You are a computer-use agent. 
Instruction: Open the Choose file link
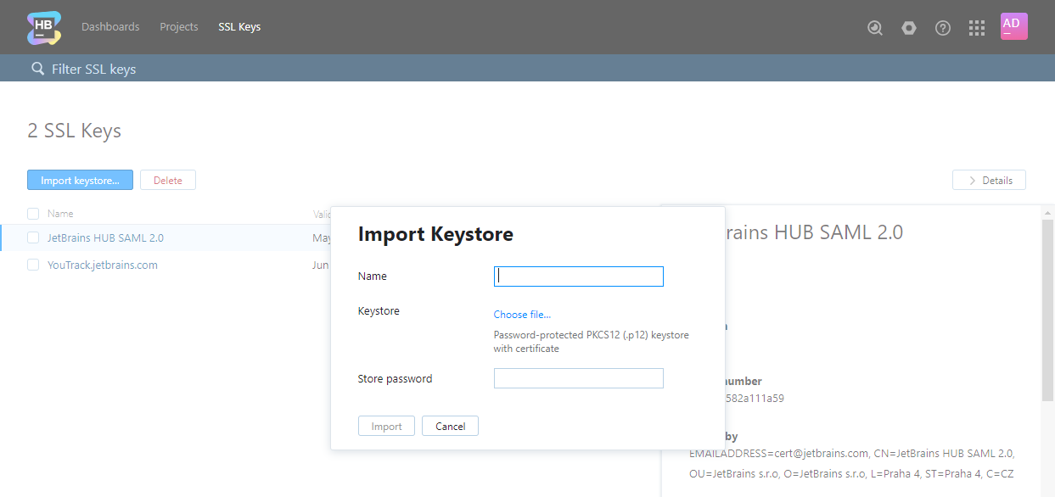(522, 314)
